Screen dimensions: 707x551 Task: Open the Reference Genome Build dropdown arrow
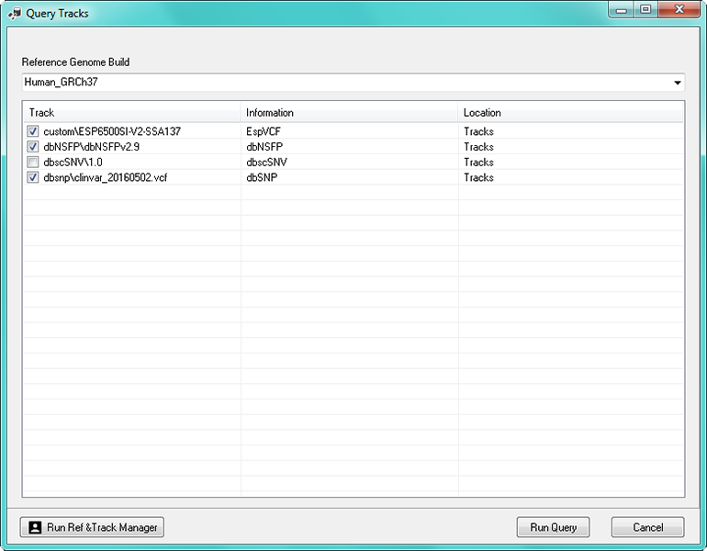pyautogui.click(x=678, y=83)
